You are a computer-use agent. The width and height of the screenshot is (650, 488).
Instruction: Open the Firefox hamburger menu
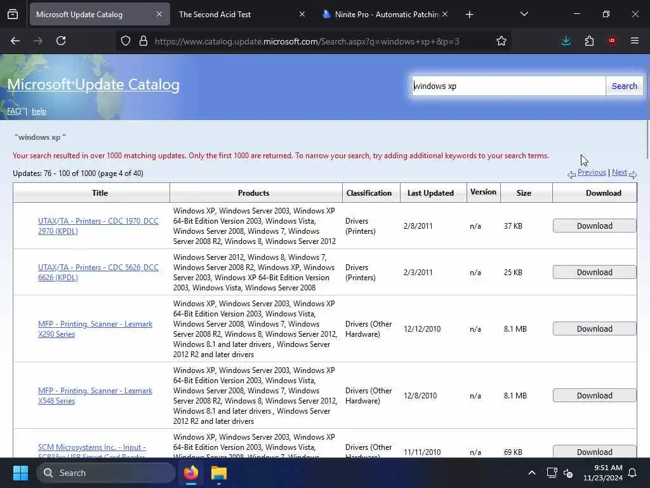[635, 41]
